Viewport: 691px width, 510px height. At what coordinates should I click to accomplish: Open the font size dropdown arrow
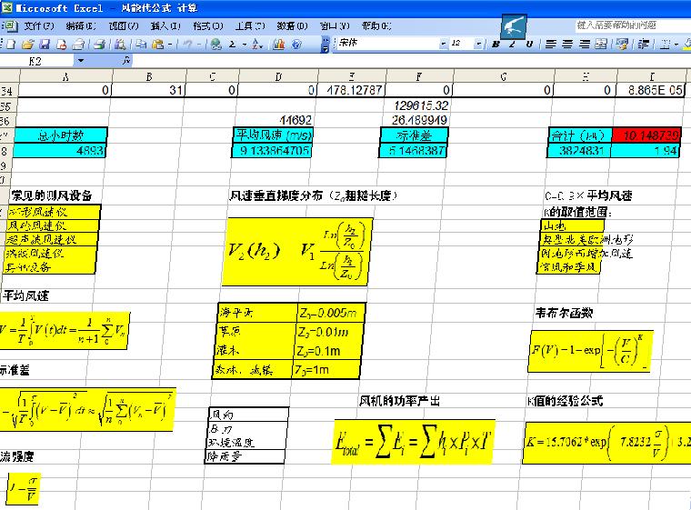coord(478,44)
